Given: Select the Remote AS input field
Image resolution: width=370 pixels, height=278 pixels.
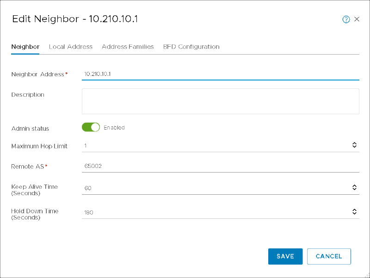Looking at the screenshot, I should [185, 165].
